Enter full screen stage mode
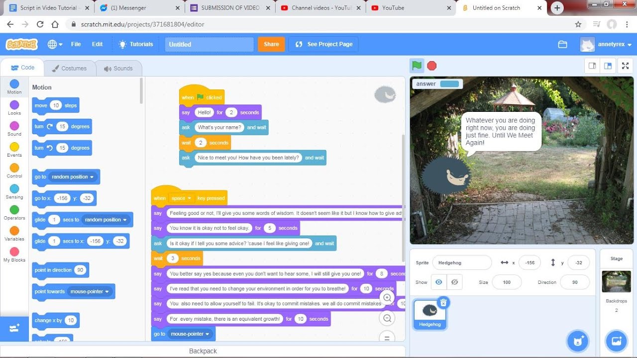 (626, 66)
